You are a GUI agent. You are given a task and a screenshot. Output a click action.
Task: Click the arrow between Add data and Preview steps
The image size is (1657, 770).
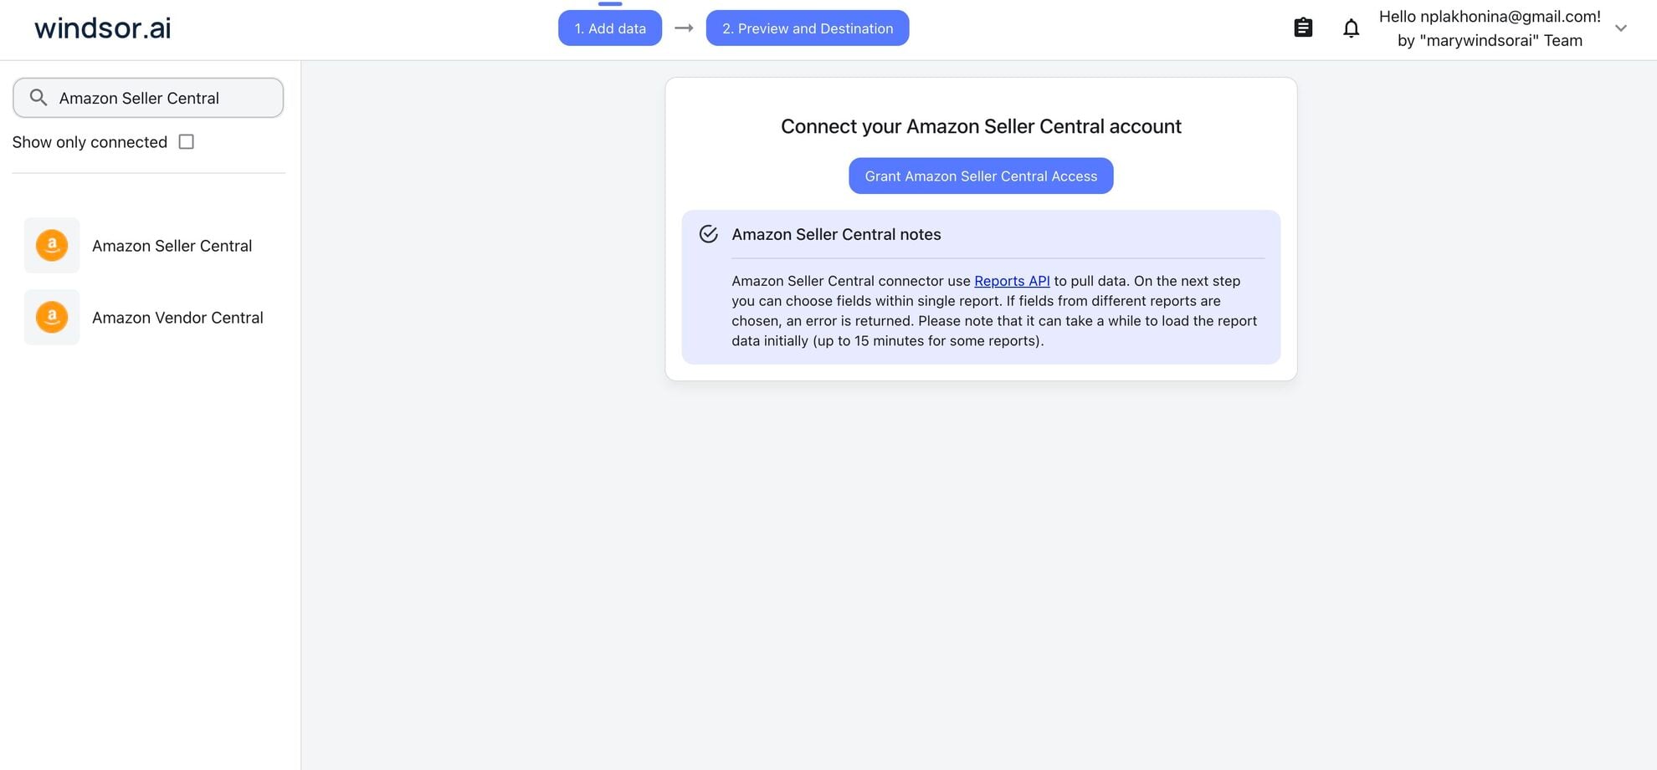pos(684,28)
